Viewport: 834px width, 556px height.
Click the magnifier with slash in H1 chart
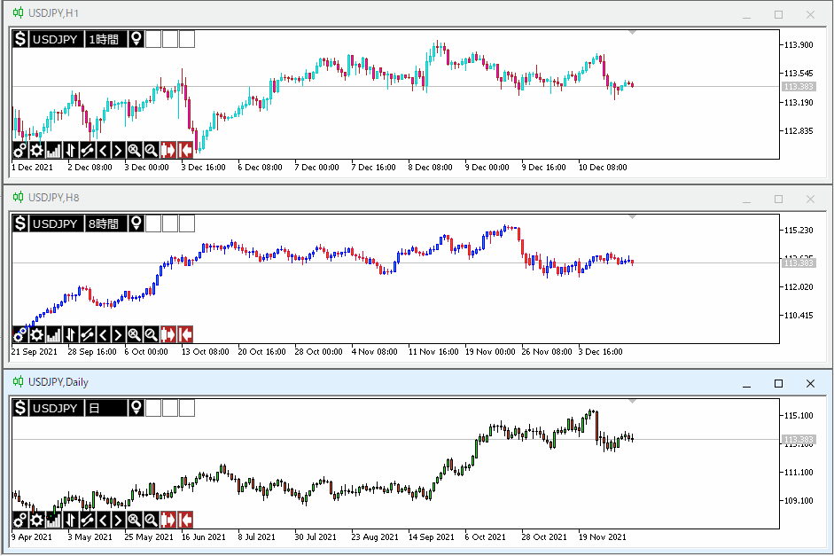pyautogui.click(x=151, y=151)
